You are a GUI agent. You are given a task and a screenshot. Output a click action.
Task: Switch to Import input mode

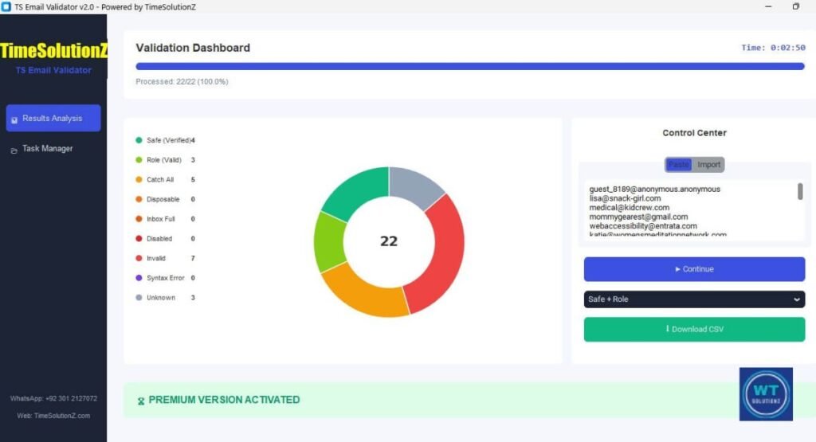pyautogui.click(x=708, y=164)
